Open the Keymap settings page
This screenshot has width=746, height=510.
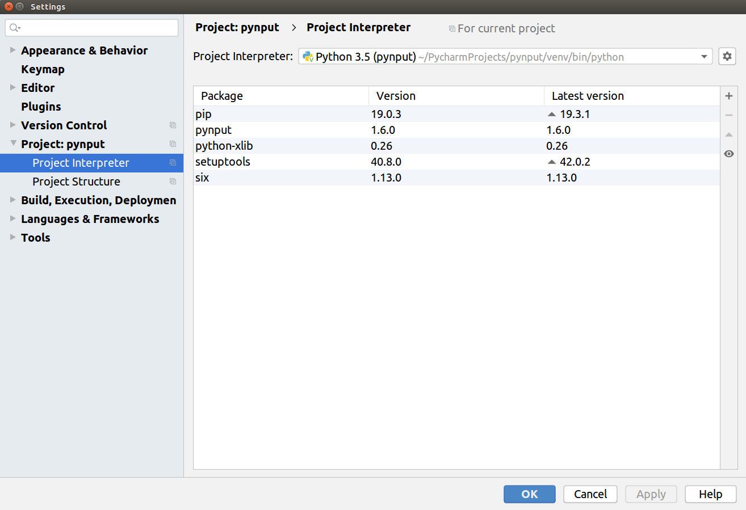pos(43,69)
